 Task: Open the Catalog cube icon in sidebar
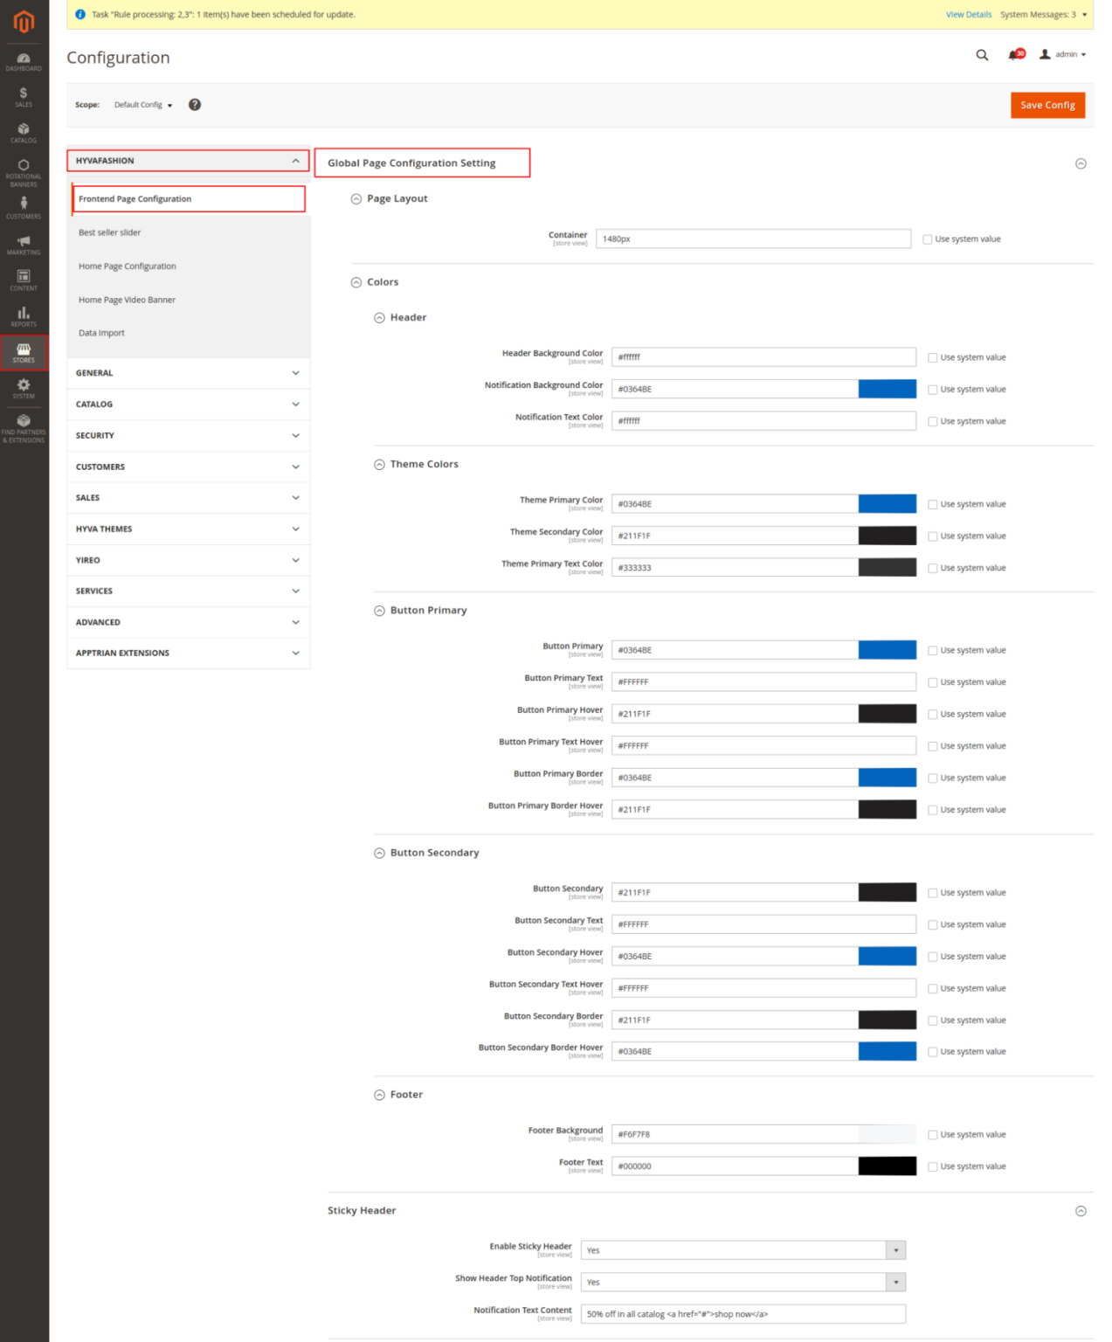tap(24, 132)
